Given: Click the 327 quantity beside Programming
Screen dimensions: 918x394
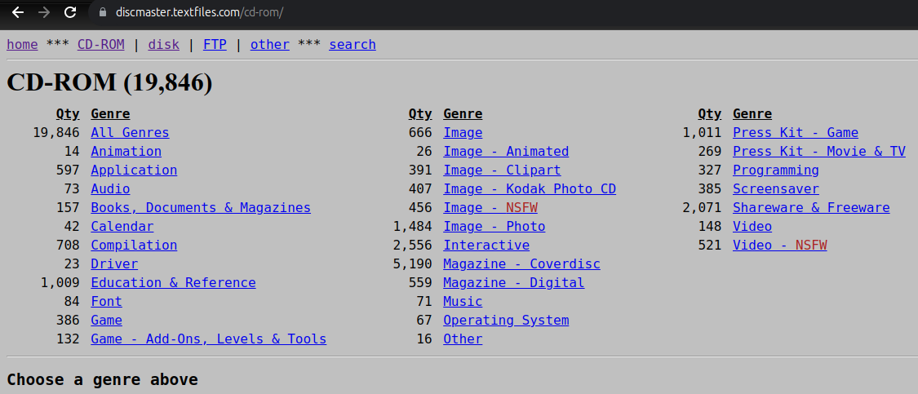Looking at the screenshot, I should (x=710, y=170).
